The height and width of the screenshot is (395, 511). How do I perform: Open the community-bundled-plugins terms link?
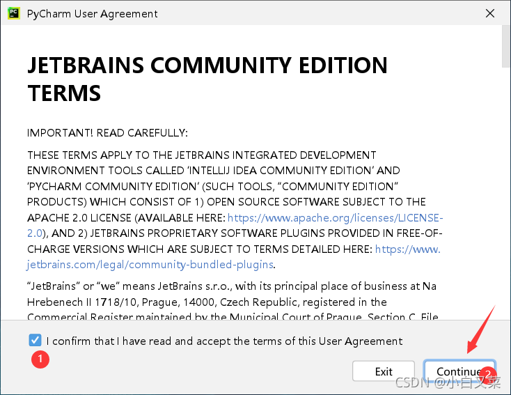150,264
